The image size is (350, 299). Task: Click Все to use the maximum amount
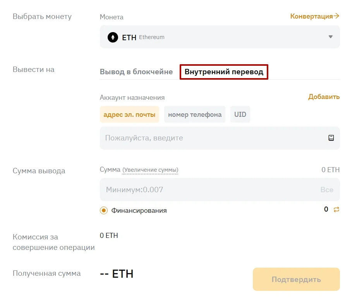(327, 190)
